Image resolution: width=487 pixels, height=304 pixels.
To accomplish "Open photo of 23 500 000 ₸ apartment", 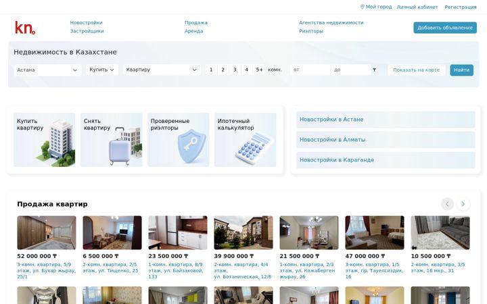I will pos(178,232).
